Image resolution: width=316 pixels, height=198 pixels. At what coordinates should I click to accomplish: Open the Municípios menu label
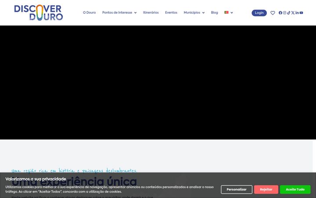coord(192,12)
